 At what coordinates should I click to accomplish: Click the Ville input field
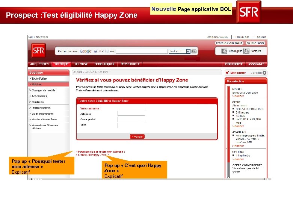131,125
